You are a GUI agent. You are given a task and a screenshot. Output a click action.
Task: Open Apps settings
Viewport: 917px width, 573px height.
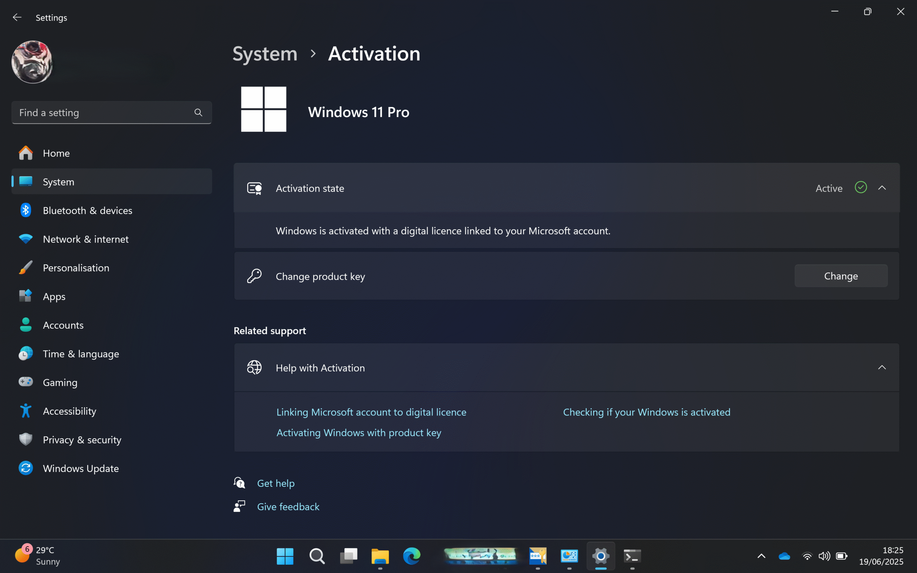111,297
